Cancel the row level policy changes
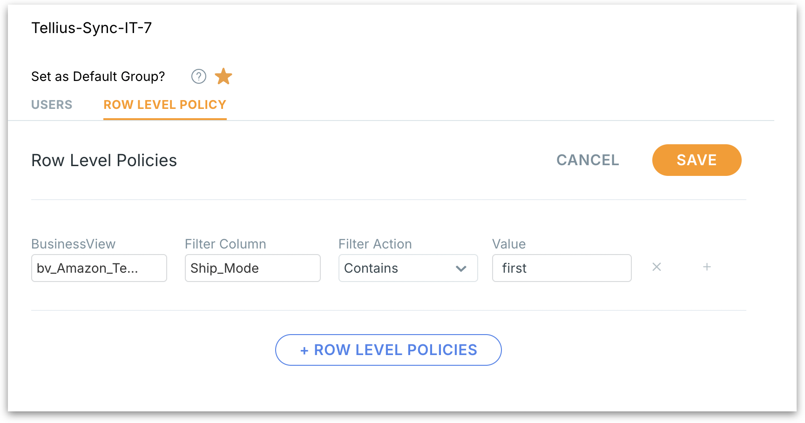 click(x=588, y=160)
